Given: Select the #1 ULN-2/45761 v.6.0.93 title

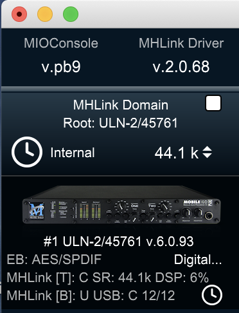Looking at the screenshot, I should click(x=119, y=242).
